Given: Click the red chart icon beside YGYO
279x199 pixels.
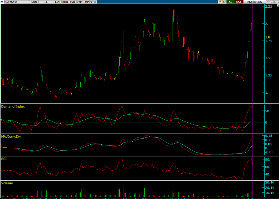Looking at the screenshot, I should pos(6,2).
